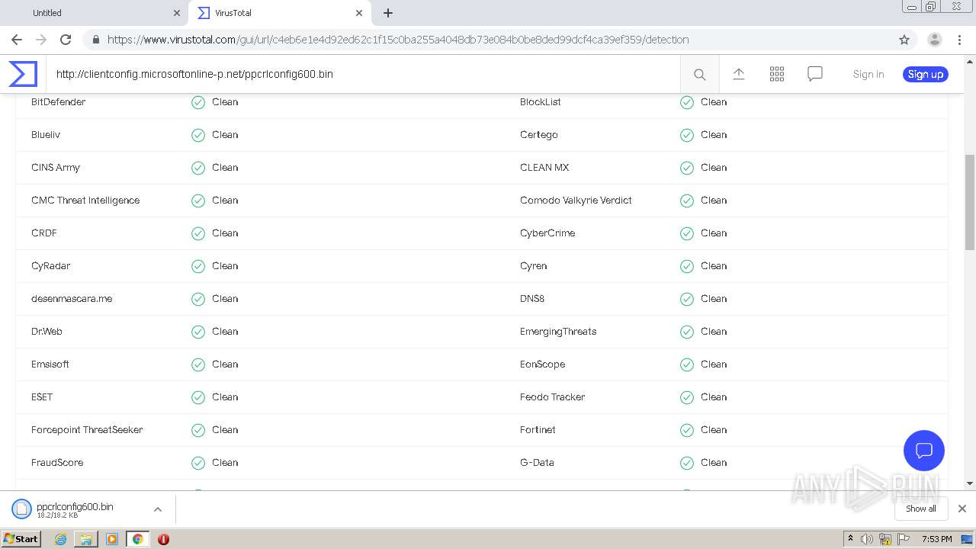Click the vertical page scrollbar thumb
Screen dimensions: 976x549
970,202
